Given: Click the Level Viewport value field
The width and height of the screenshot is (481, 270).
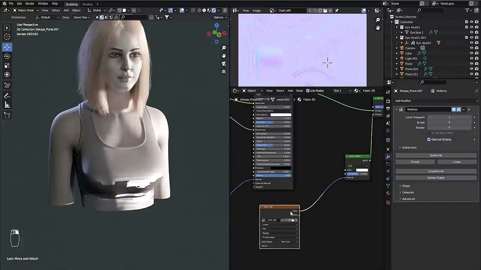Looking at the screenshot, I should tap(449, 117).
